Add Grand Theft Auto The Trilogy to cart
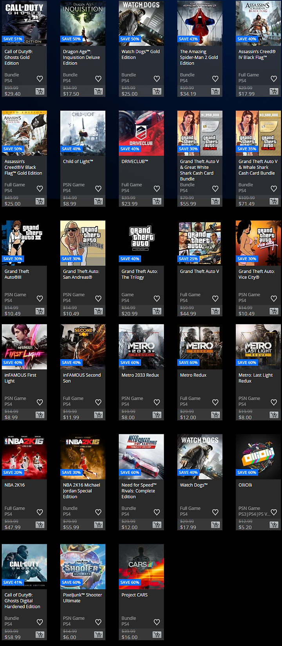Image resolution: width=282 pixels, height=646 pixels. tap(157, 311)
